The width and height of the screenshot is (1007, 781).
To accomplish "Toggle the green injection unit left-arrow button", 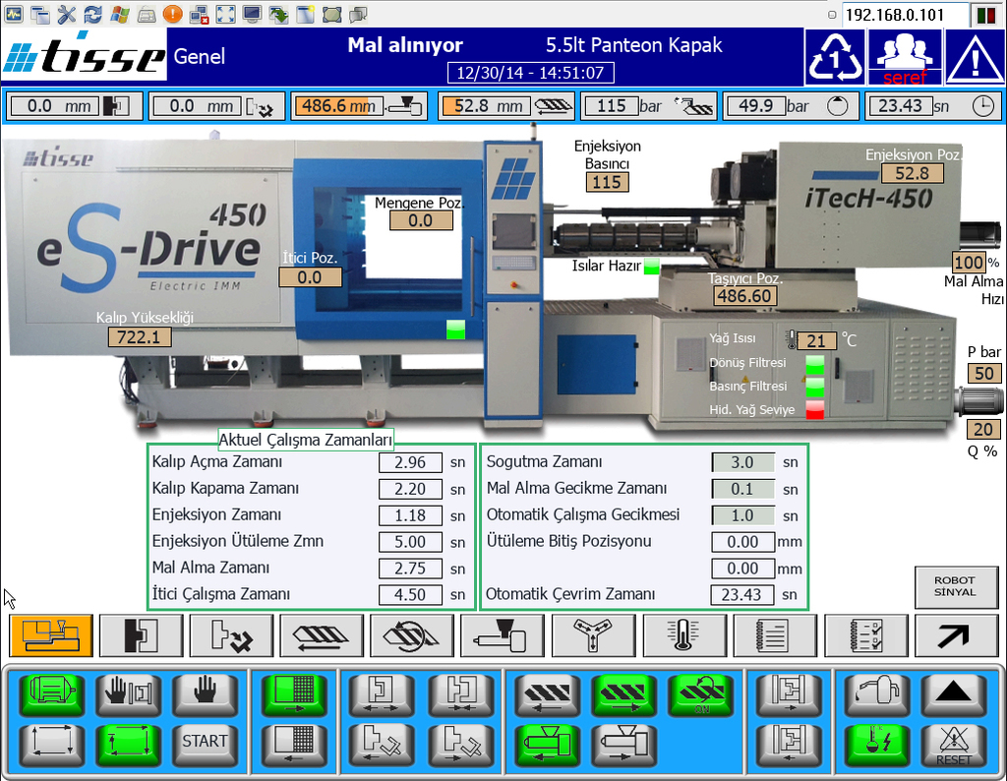I will click(x=547, y=745).
